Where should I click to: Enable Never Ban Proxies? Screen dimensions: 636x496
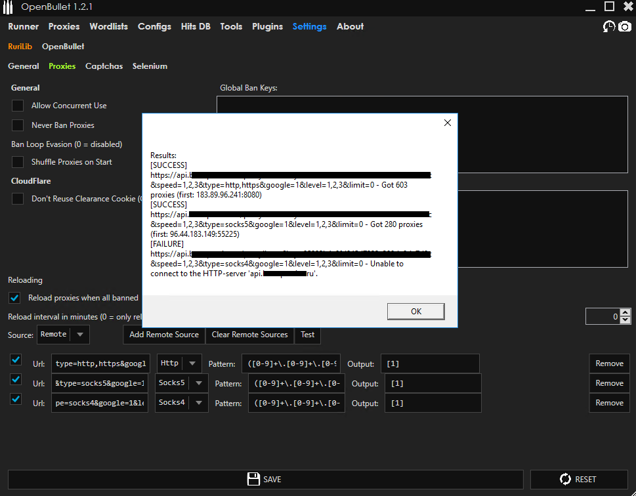pos(17,125)
